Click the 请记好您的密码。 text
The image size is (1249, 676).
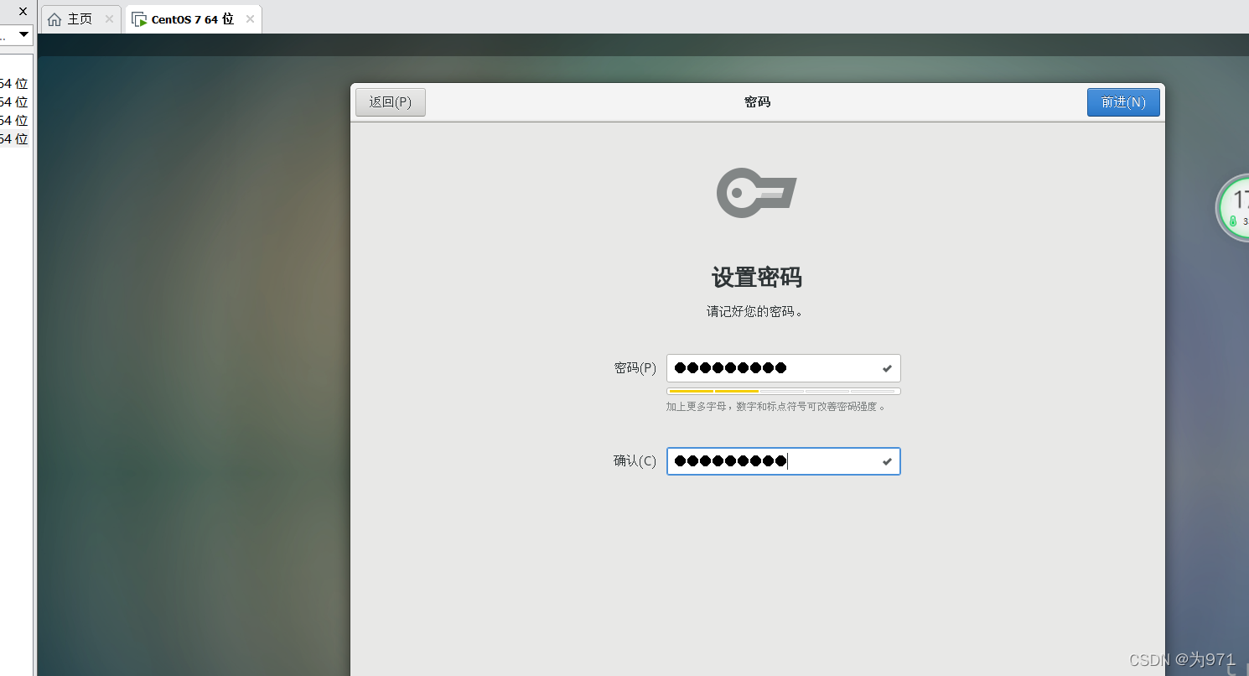(x=756, y=311)
